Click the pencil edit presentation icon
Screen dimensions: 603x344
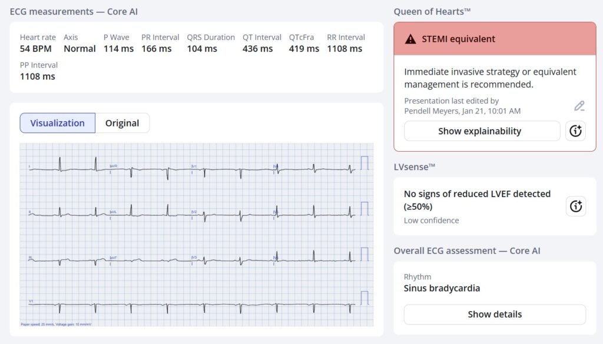[x=579, y=106]
